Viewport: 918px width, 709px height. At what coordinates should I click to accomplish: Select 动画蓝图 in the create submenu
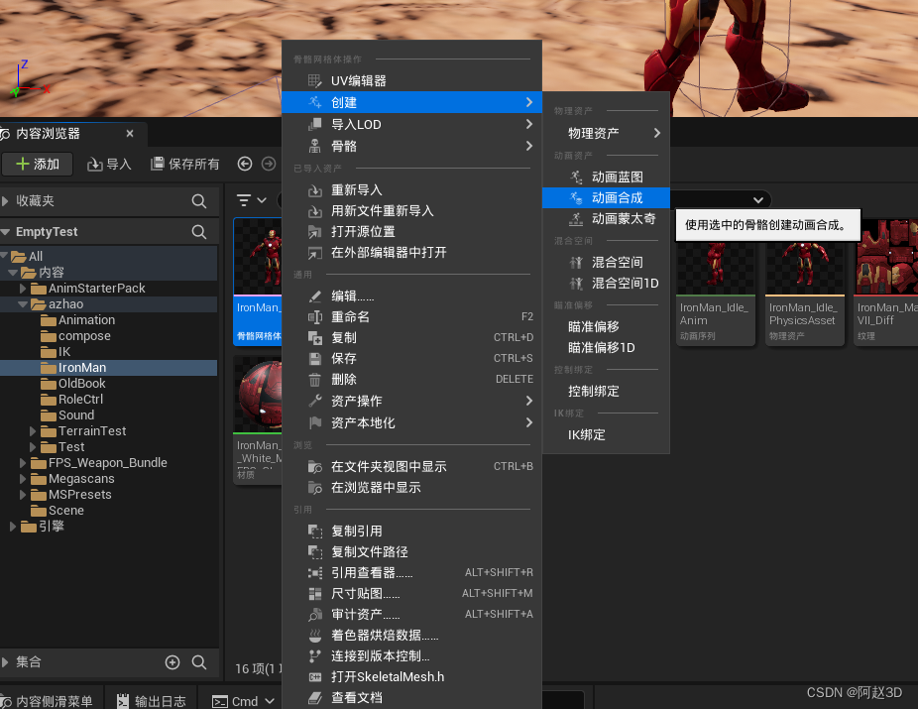606,177
